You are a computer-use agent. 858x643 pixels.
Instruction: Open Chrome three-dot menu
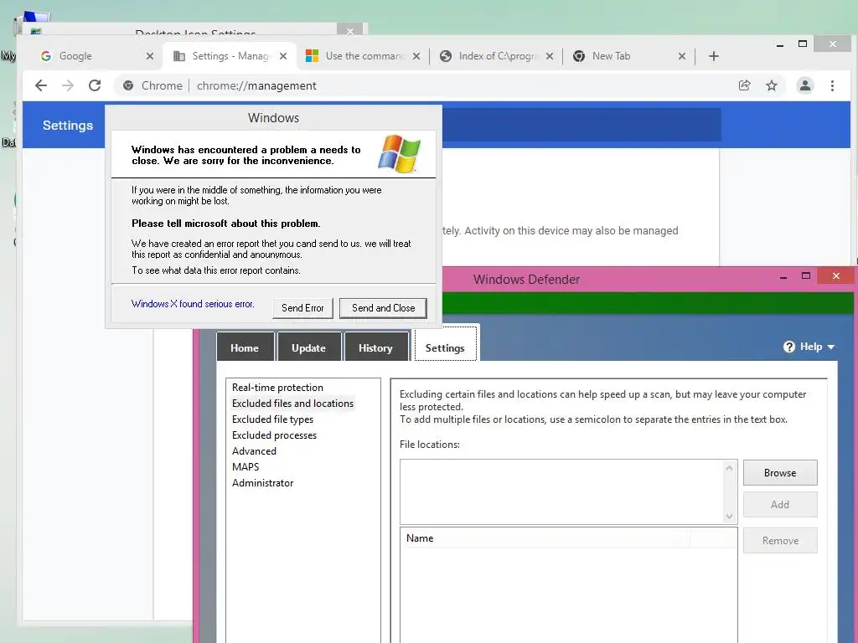pos(832,85)
